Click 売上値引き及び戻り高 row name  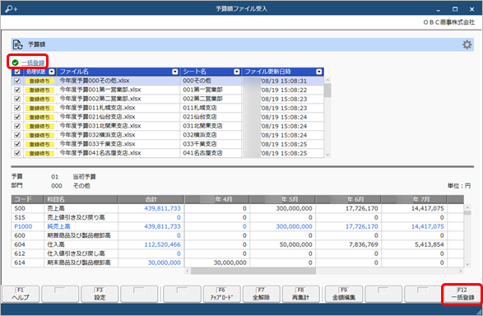[x=76, y=217]
